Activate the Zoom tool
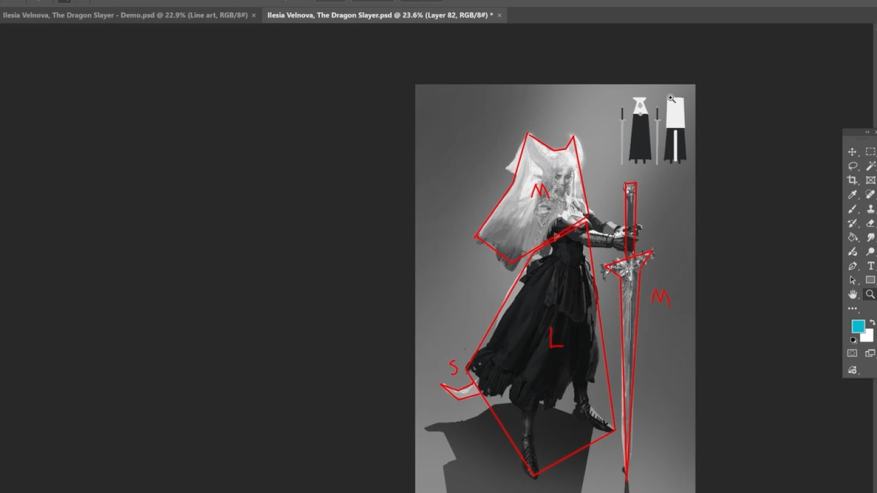Screen dimensions: 877x493 coord(870,294)
